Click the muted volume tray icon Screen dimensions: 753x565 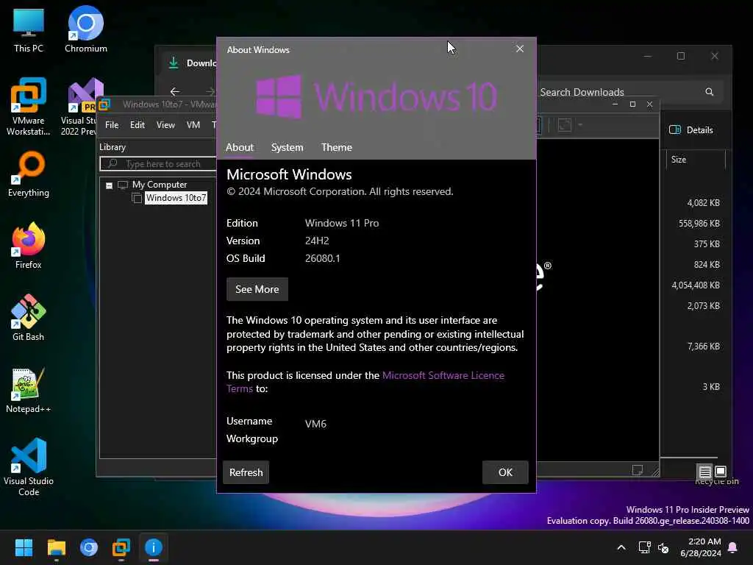[x=663, y=547]
